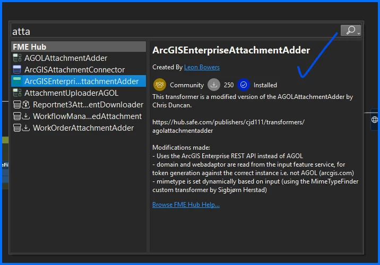
Task: Select AGOLAttachmentAdder in FME Hub list
Action: pyautogui.click(x=79, y=58)
